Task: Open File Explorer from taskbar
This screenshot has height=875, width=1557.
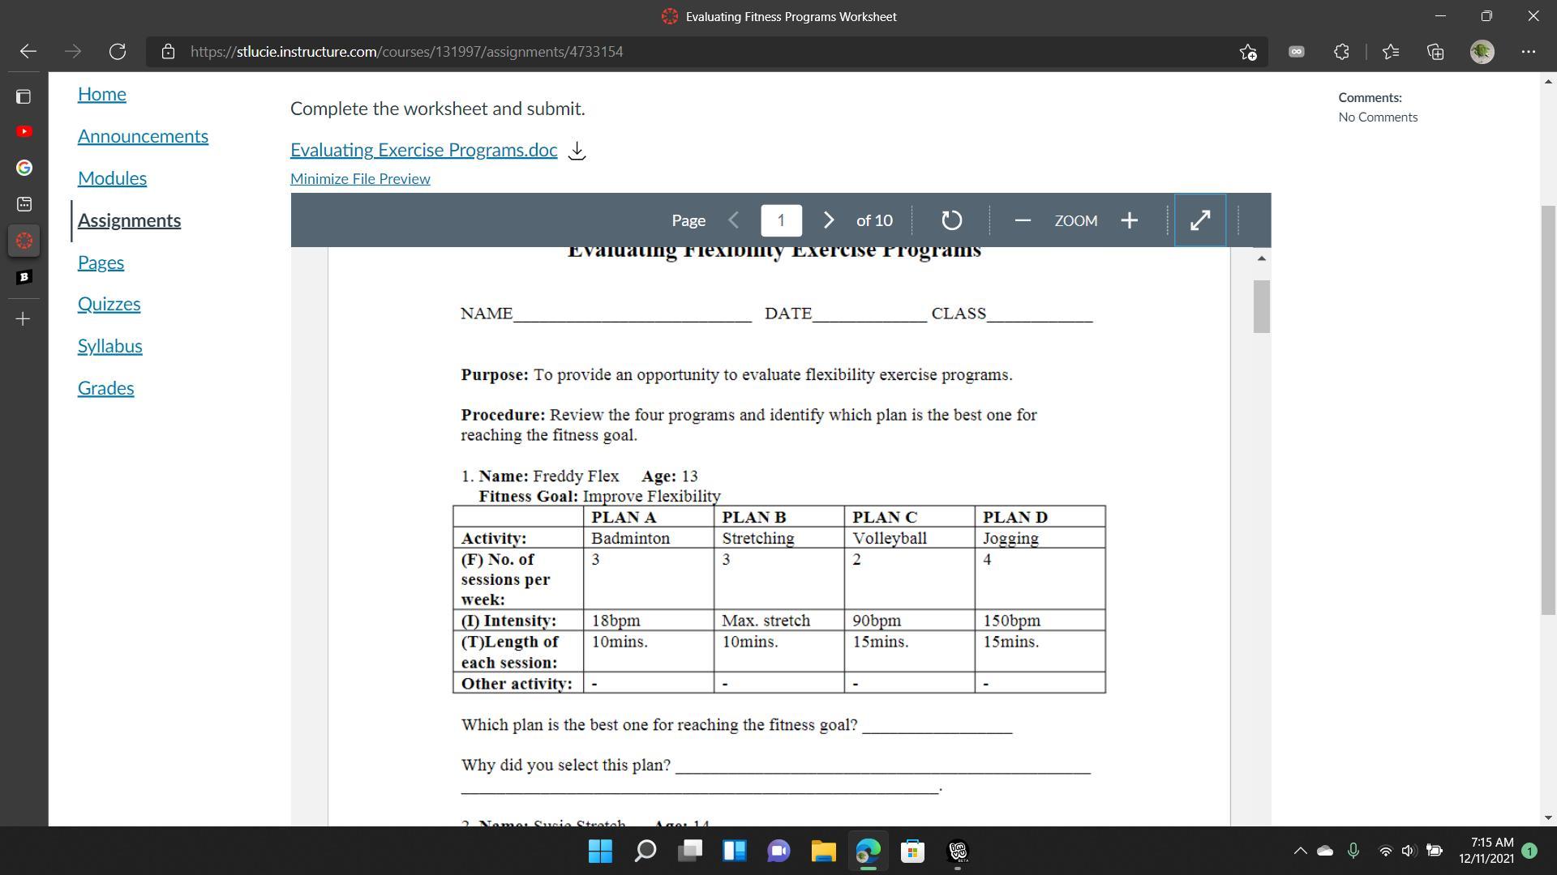Action: pos(823,851)
